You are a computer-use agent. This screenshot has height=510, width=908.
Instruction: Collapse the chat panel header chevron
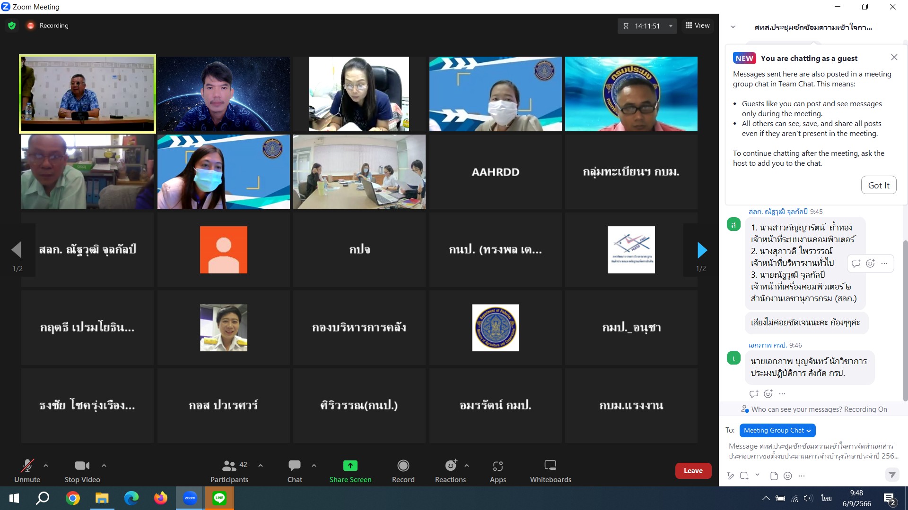pos(733,27)
